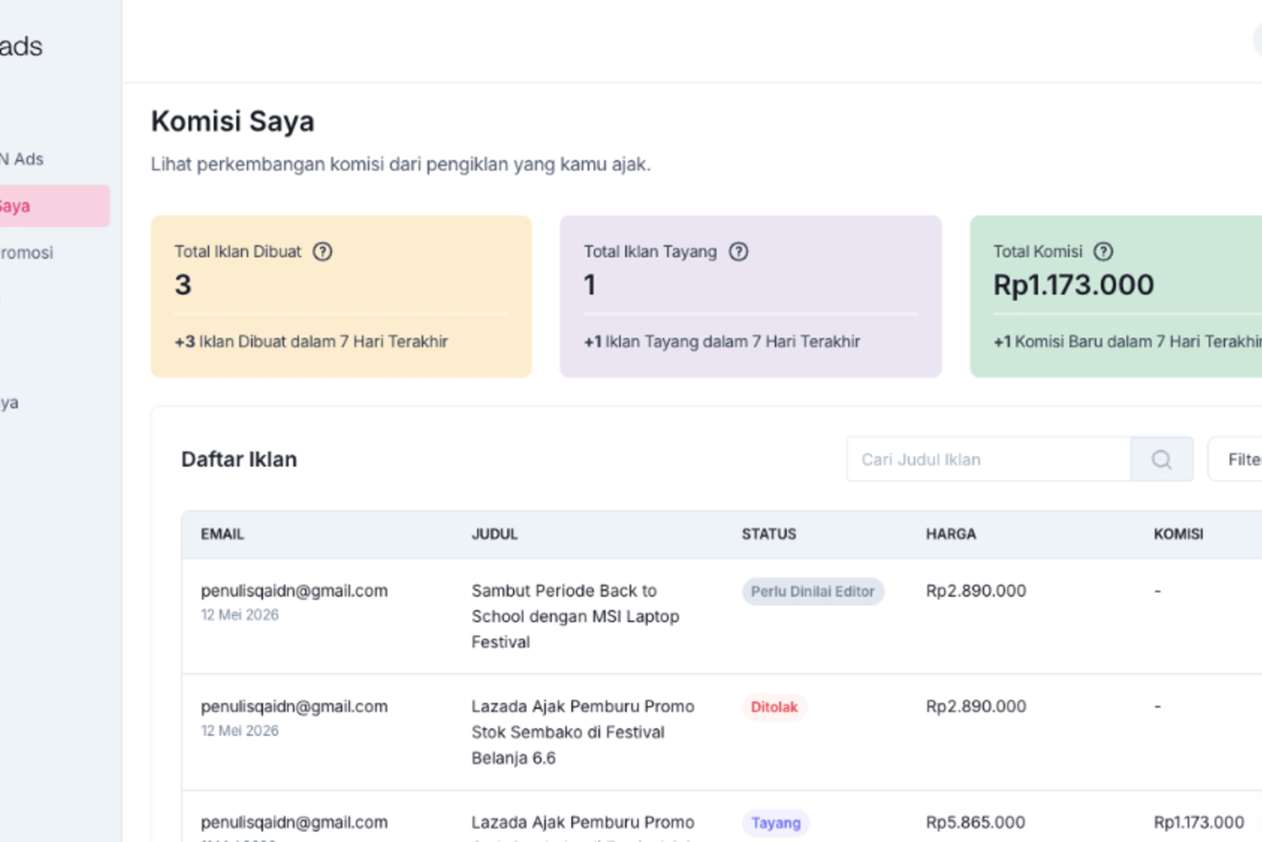Select the highlighted Saya sidebar item
The height and width of the screenshot is (842, 1262).
click(x=55, y=206)
